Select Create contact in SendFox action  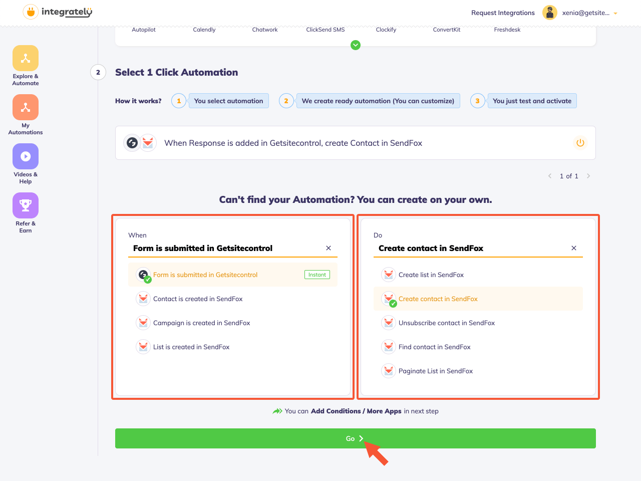tap(438, 299)
